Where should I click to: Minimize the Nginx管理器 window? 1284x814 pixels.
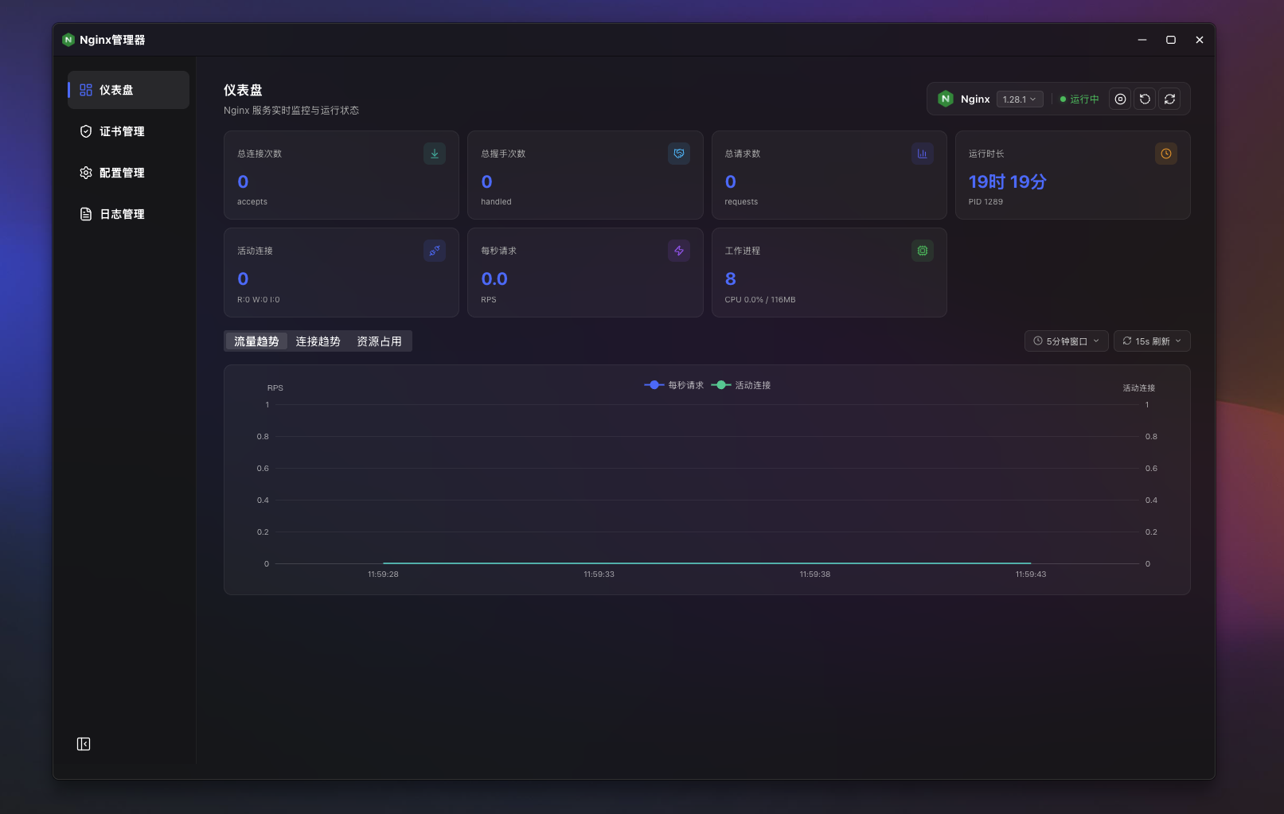coord(1142,40)
